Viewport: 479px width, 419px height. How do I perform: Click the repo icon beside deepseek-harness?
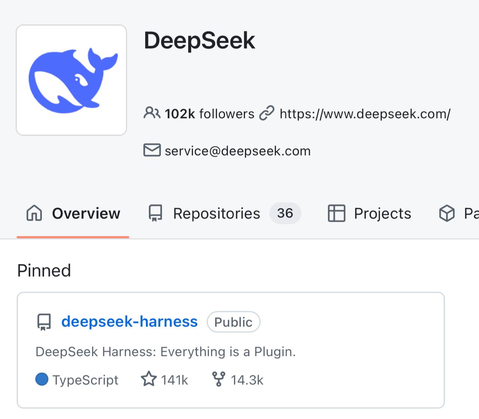click(x=44, y=322)
